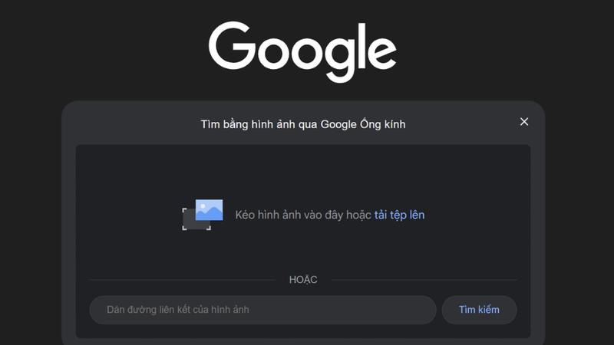Click the 'Dán đường liên kết của hình ảnh' field

click(262, 310)
